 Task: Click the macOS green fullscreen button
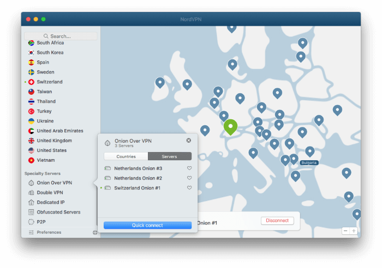43,19
